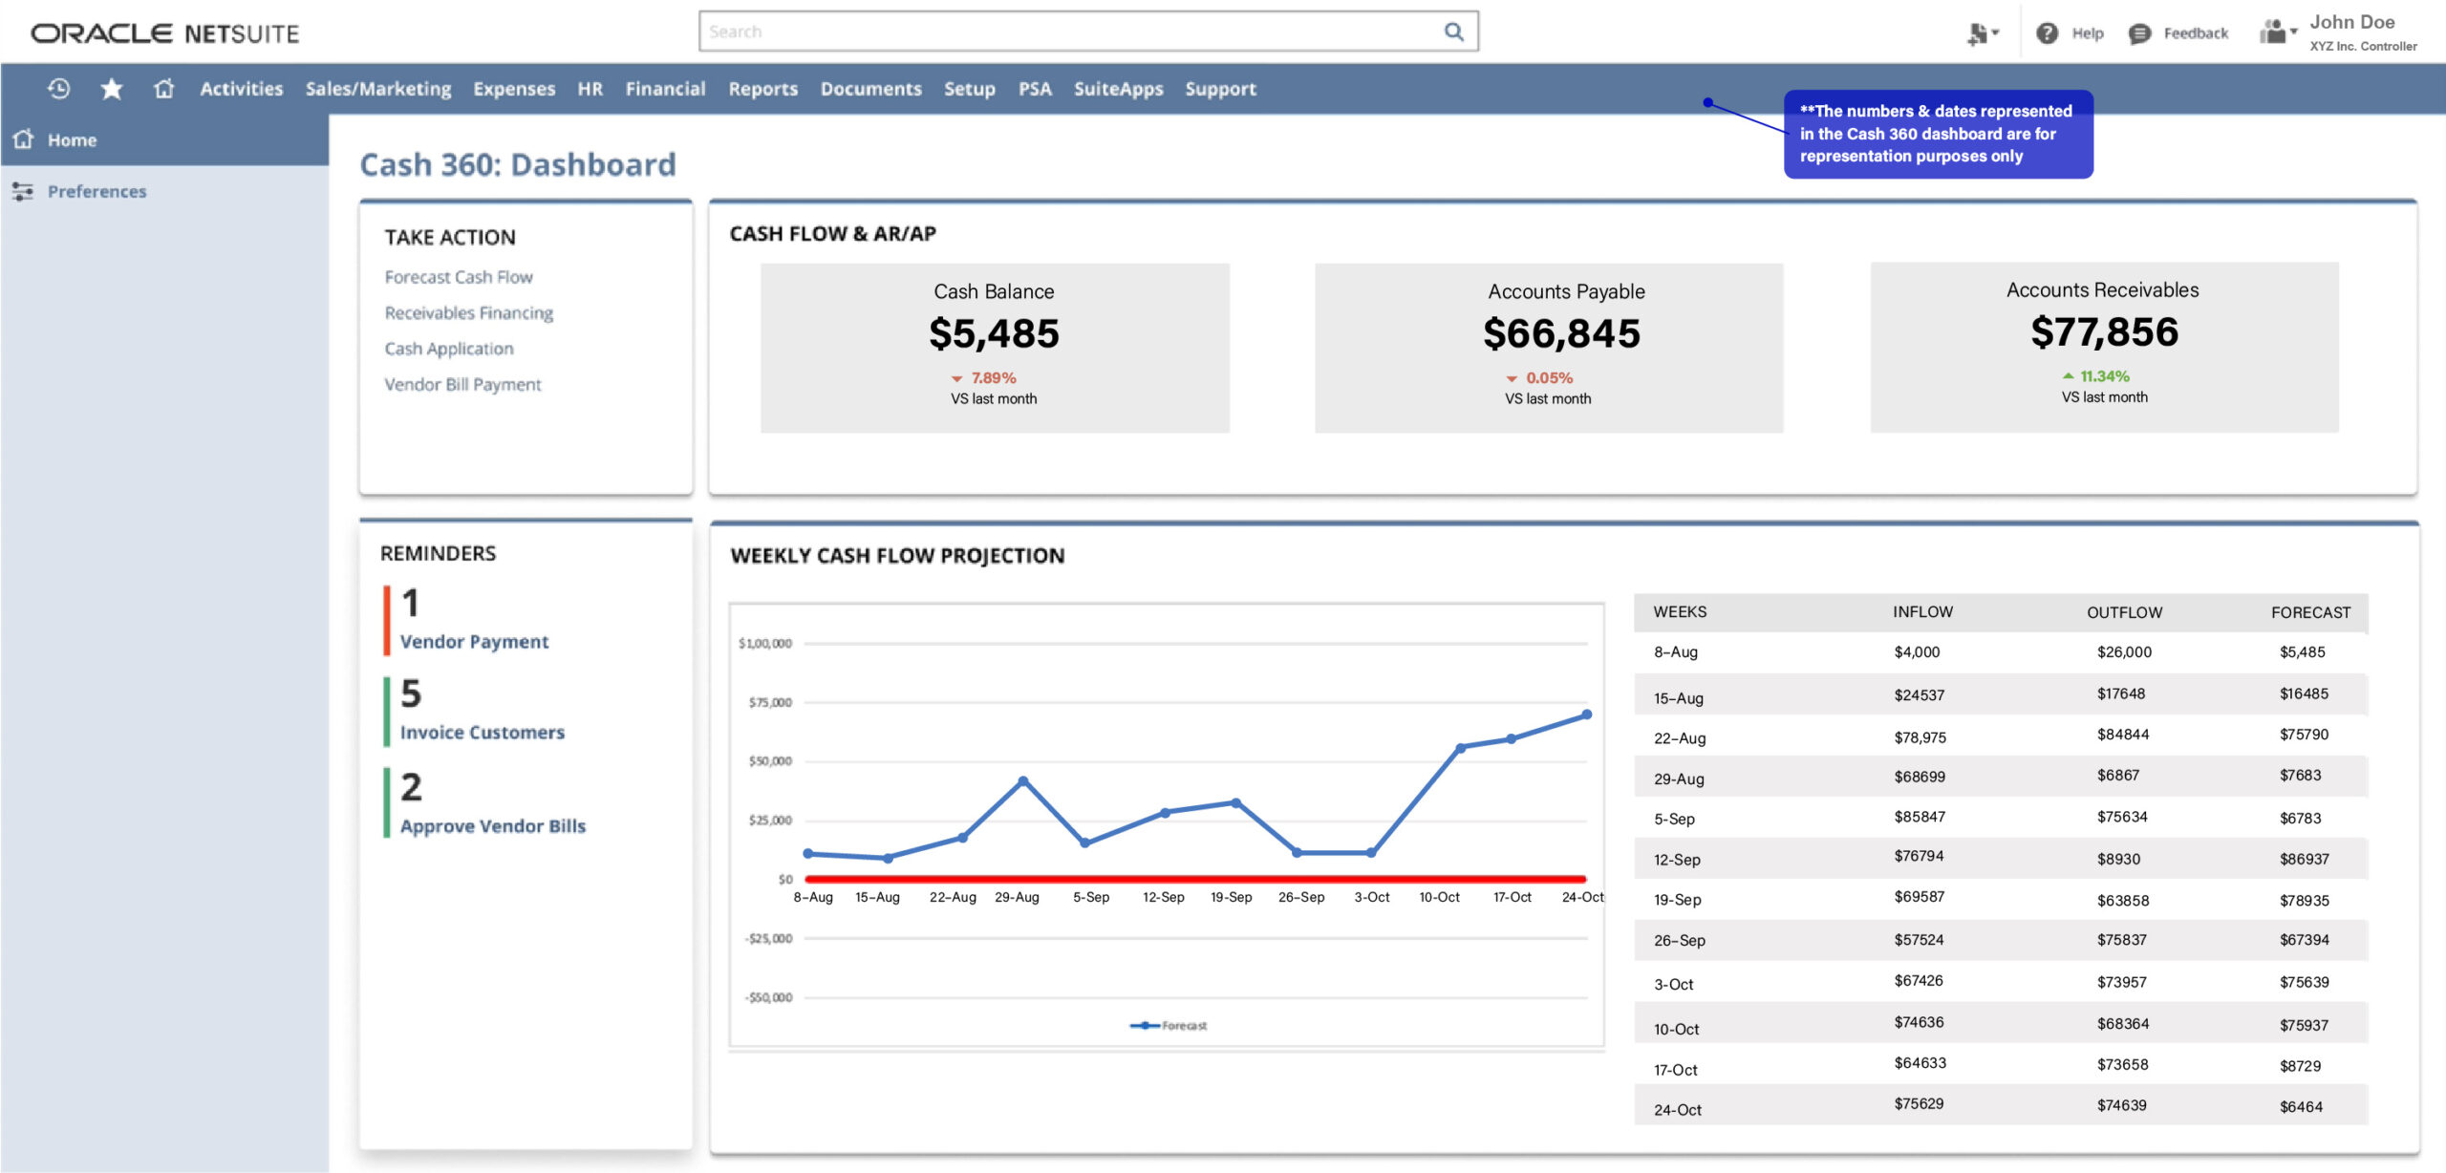This screenshot has width=2446, height=1173.
Task: Click the sidebar Home house icon
Action: click(x=24, y=139)
